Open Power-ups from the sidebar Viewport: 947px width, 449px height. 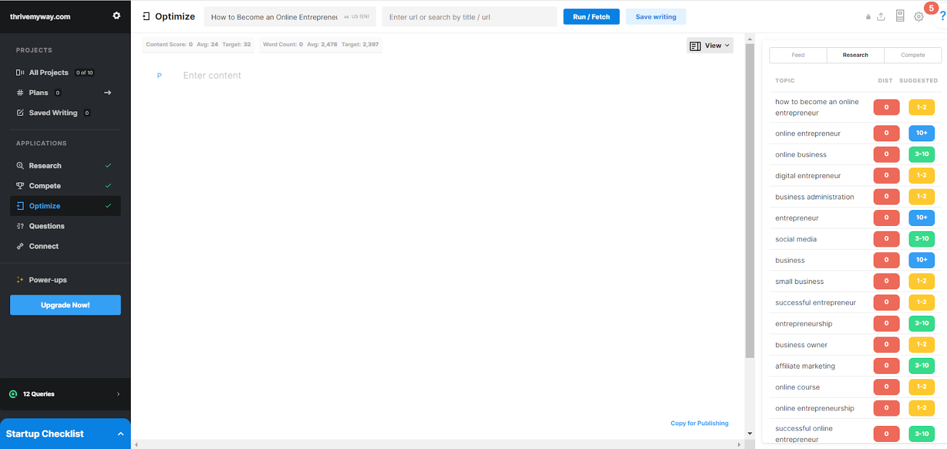click(x=47, y=280)
